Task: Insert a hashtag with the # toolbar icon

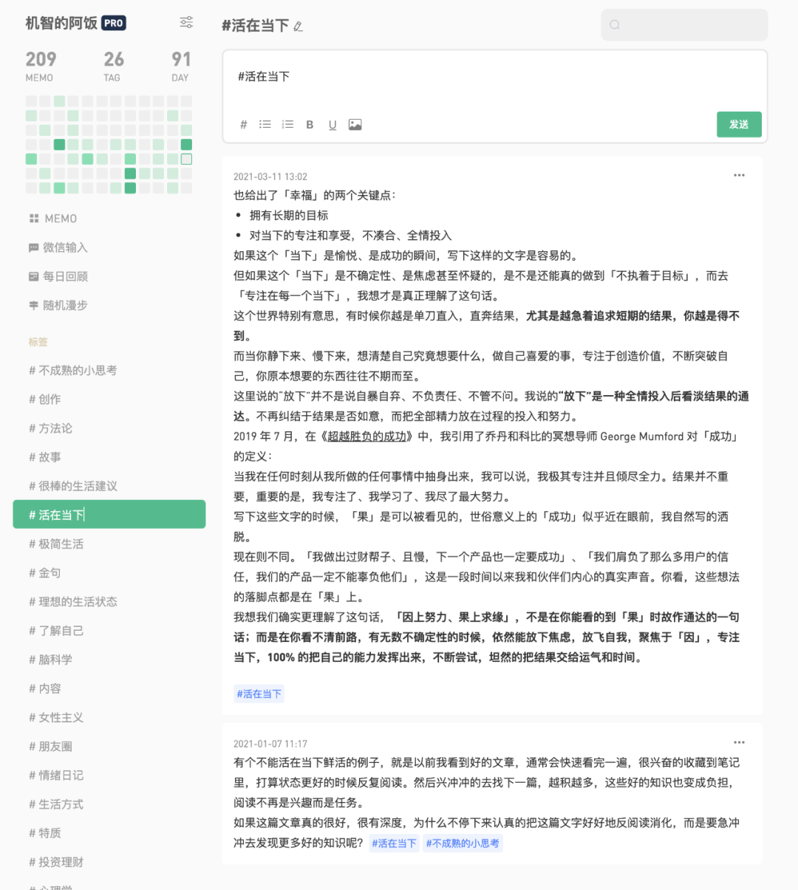Action: click(x=244, y=125)
